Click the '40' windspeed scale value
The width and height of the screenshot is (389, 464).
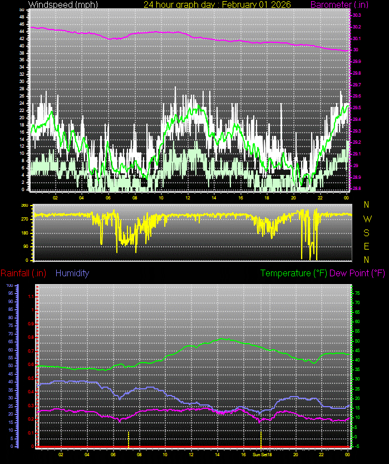tap(22, 46)
